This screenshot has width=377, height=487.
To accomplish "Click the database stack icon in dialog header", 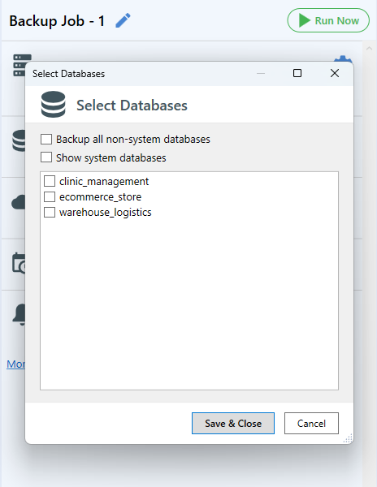I will (53, 105).
